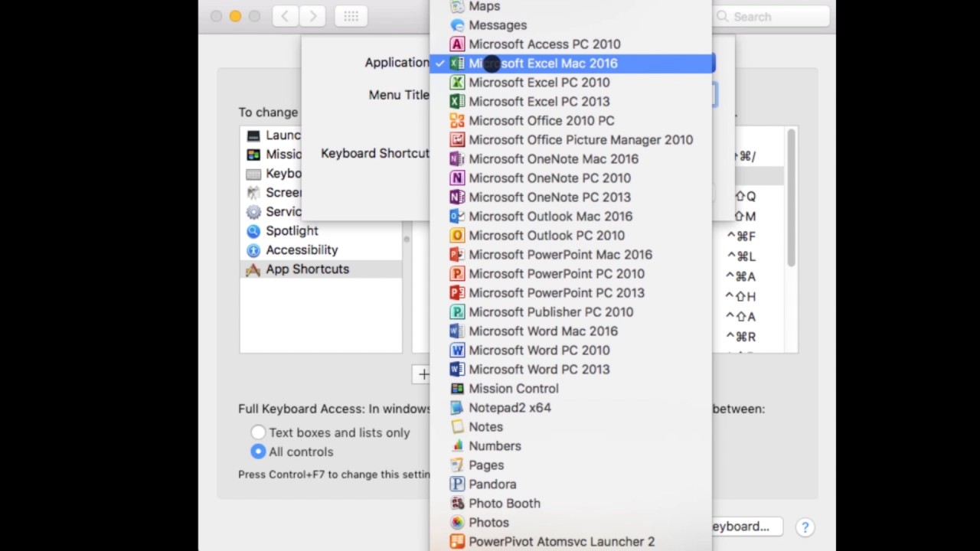Click the PowerPoint PC 2010 icon
The image size is (980, 551).
(457, 274)
